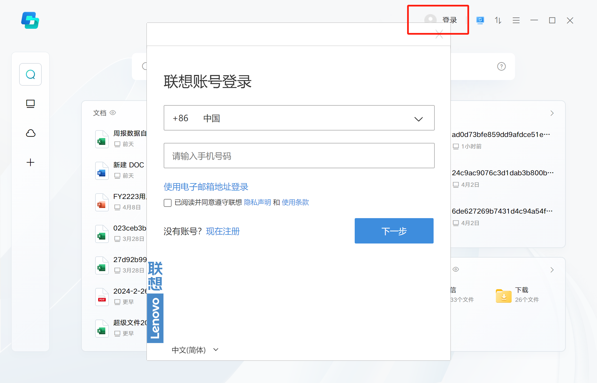Open the 2024-2-2 PDF file icon
This screenshot has width=597, height=383.
pos(102,297)
